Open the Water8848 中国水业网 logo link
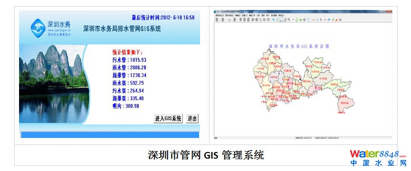The width and height of the screenshot is (411, 171). point(378,158)
